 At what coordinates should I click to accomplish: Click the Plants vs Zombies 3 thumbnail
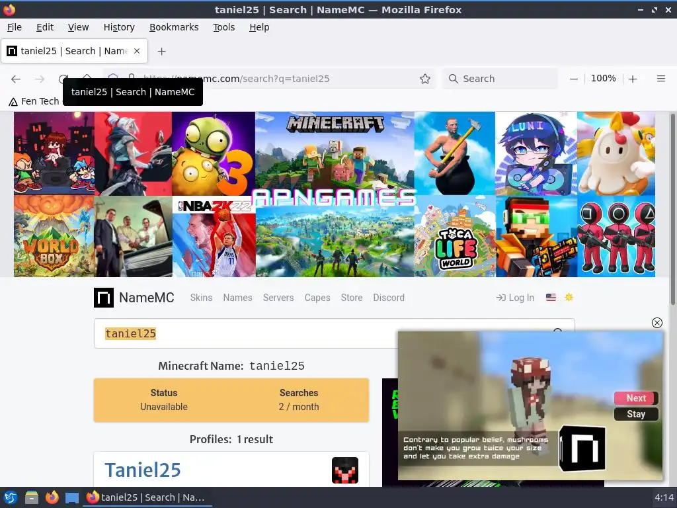(x=214, y=153)
